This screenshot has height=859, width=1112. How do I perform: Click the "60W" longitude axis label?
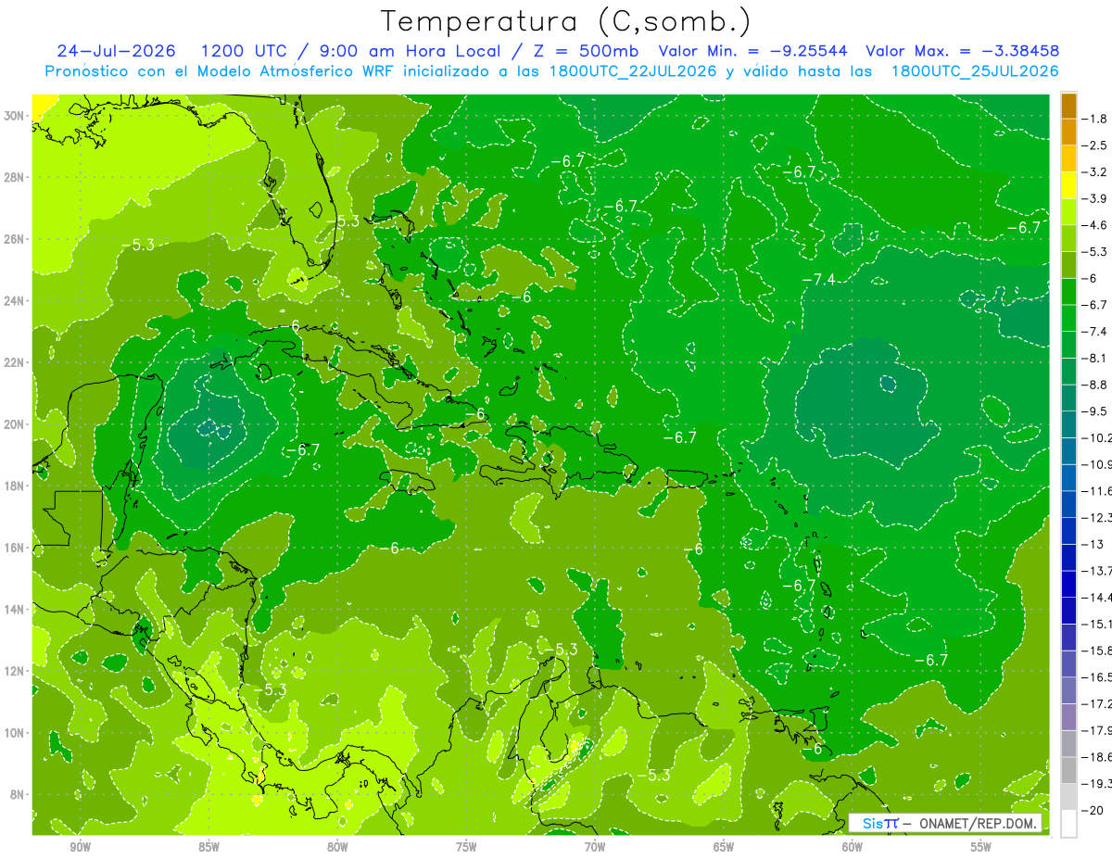[853, 847]
